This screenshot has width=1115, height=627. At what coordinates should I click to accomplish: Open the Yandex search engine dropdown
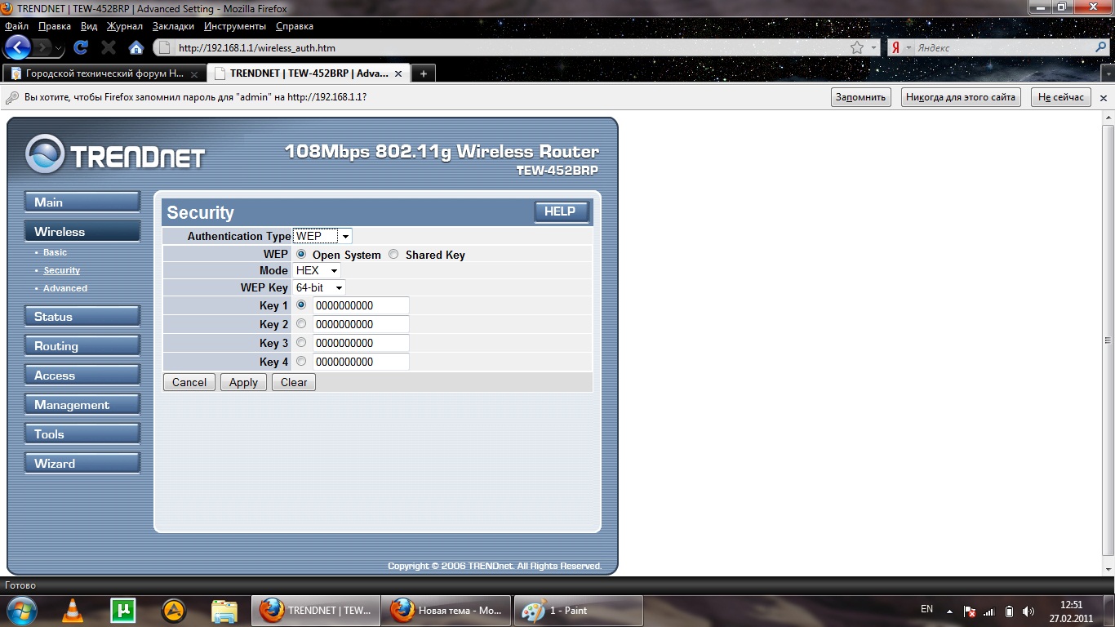[901, 48]
